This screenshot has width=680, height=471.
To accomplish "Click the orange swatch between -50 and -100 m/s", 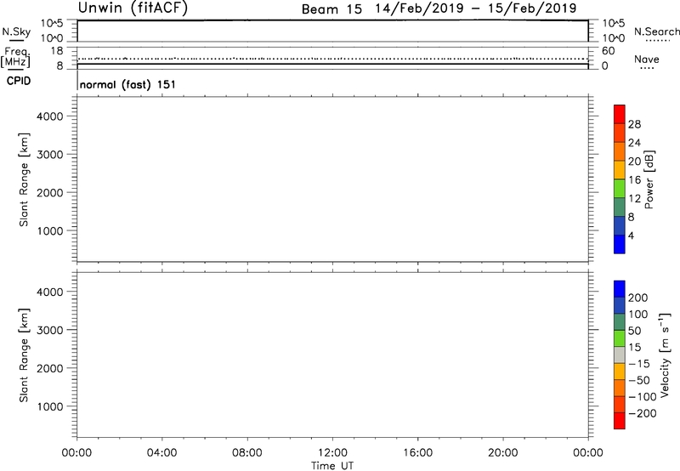I will tap(620, 389).
